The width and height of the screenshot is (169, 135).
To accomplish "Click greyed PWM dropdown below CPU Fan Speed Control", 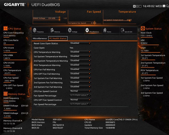I will click(x=80, y=95).
